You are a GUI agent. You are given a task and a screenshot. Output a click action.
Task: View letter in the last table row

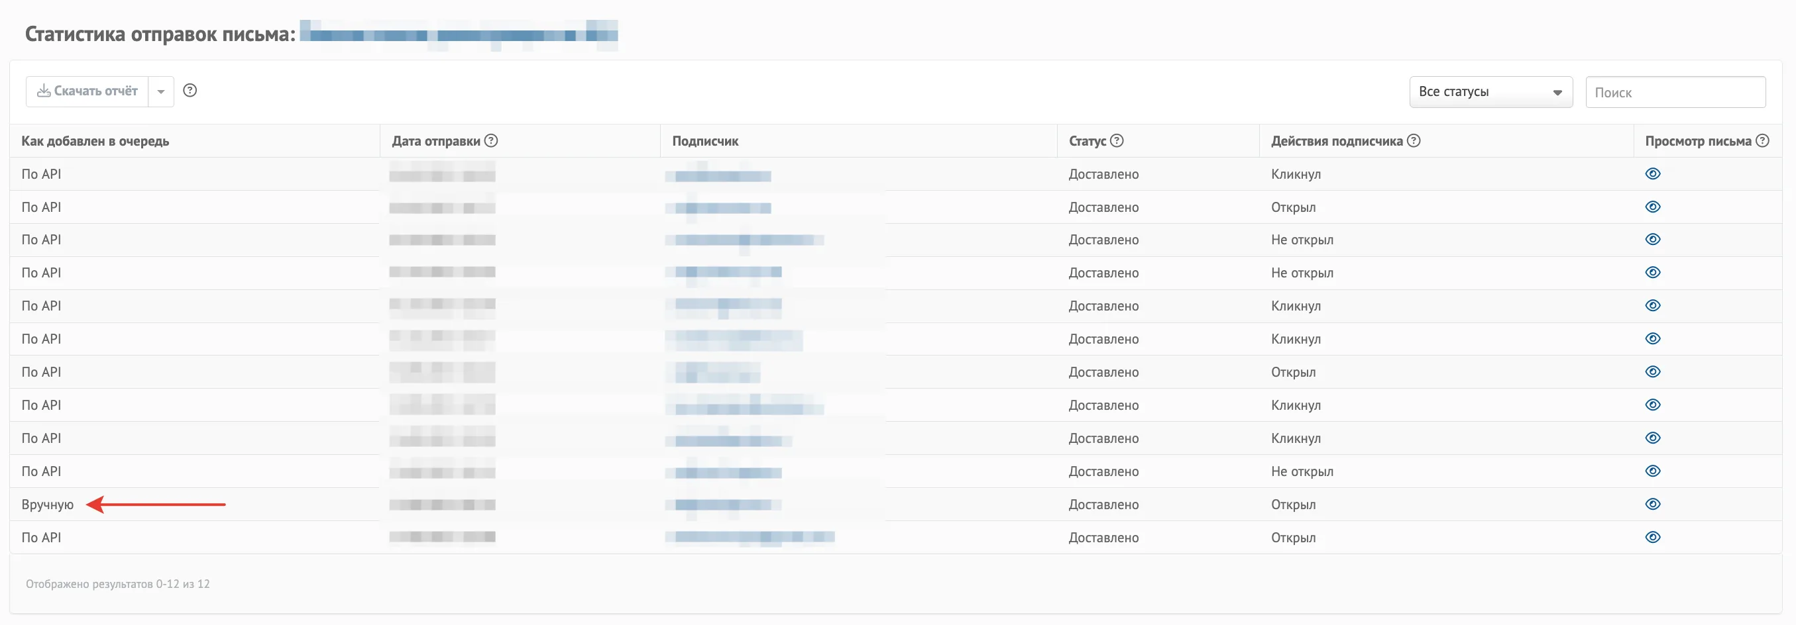click(1652, 537)
